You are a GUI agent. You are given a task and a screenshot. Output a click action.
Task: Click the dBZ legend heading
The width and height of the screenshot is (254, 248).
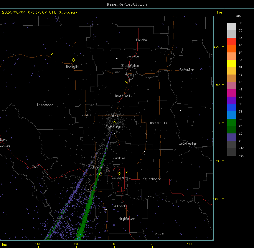tap(239, 16)
